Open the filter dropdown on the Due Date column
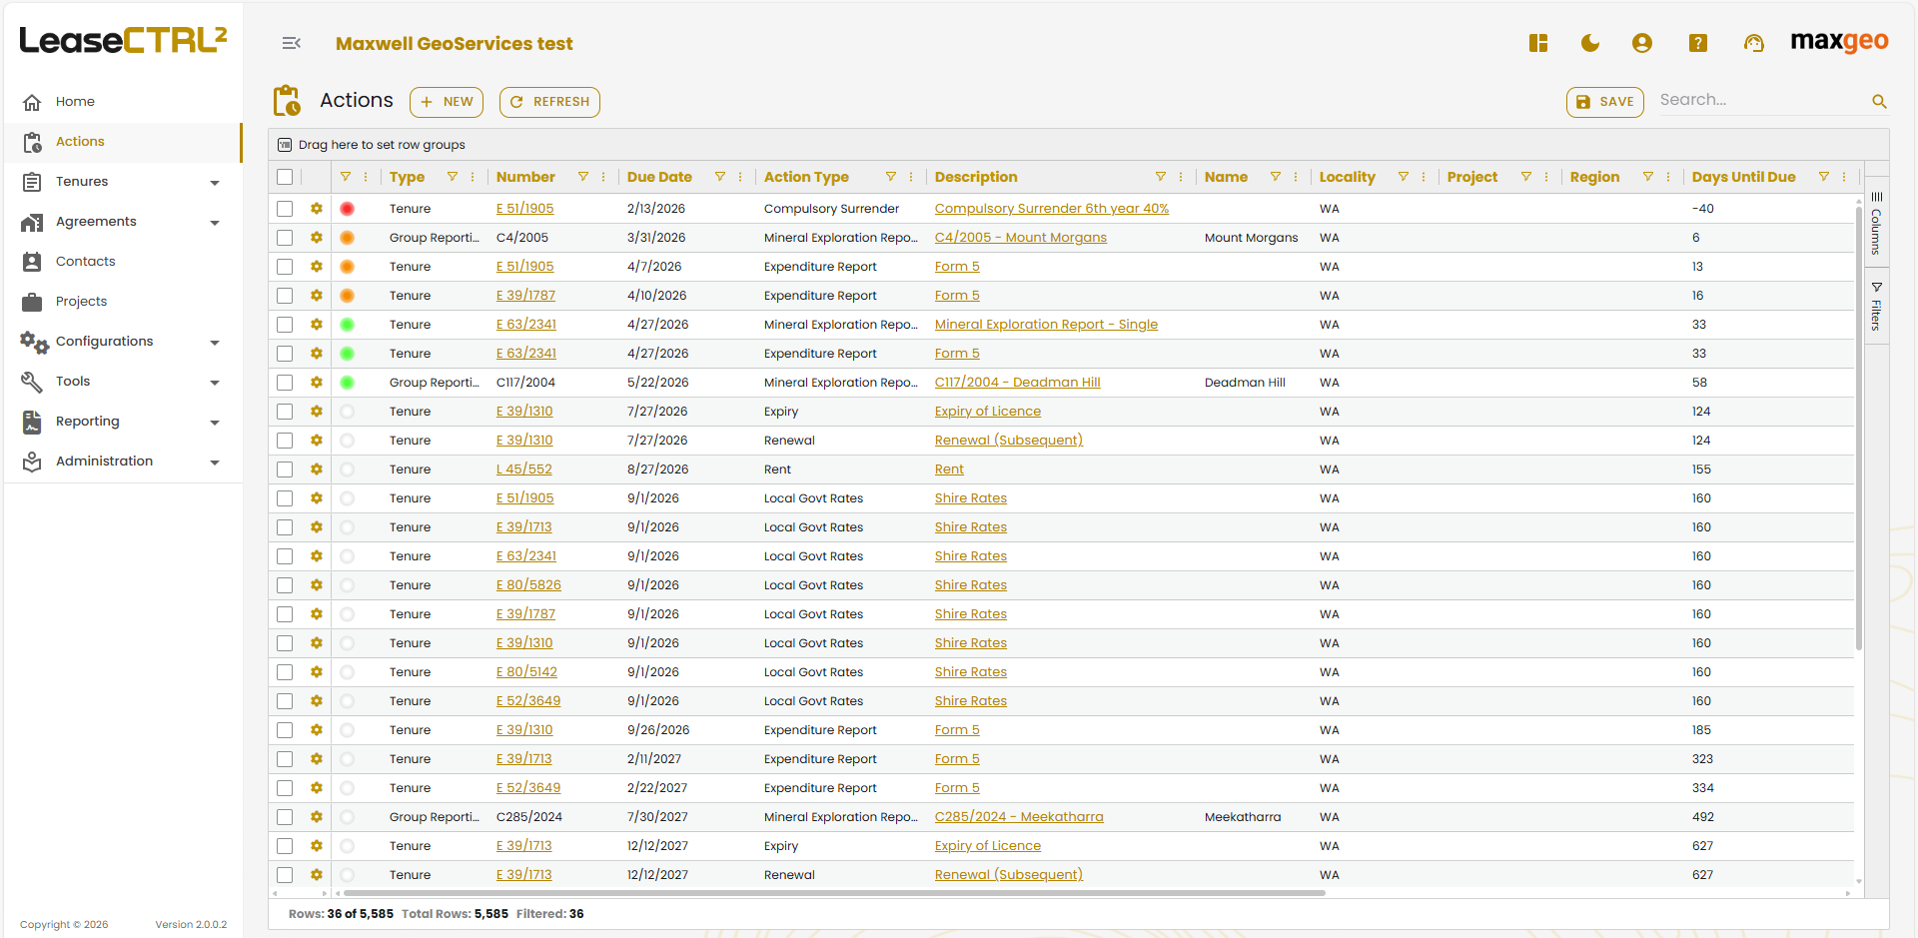Screen dimensions: 1918x938 [x=720, y=176]
